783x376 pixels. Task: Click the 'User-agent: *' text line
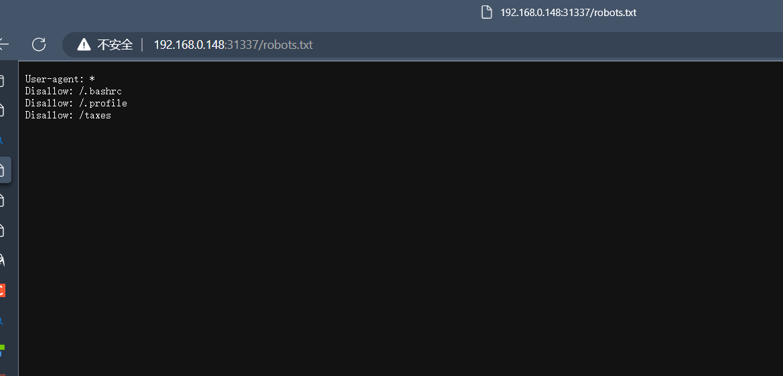click(60, 80)
